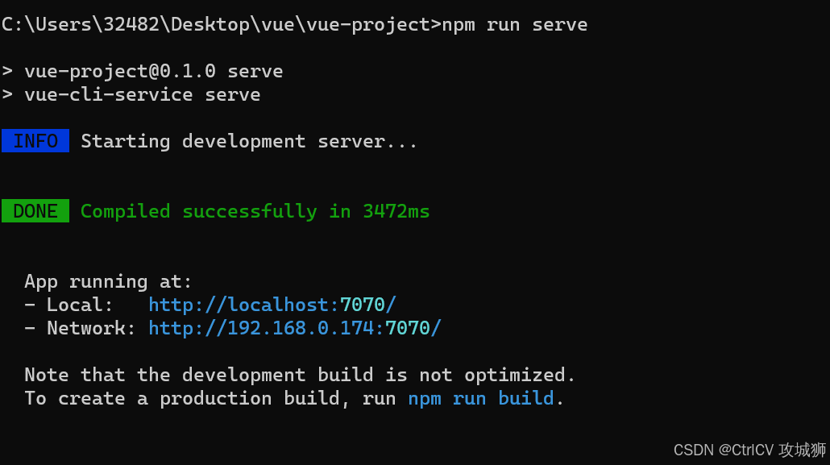Click 'vue-cli-service serve' line
The width and height of the screenshot is (830, 465).
pyautogui.click(x=143, y=95)
